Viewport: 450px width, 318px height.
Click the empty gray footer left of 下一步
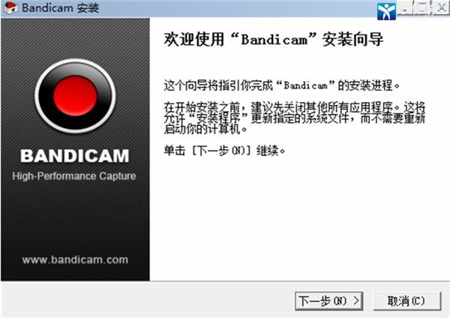(148, 300)
